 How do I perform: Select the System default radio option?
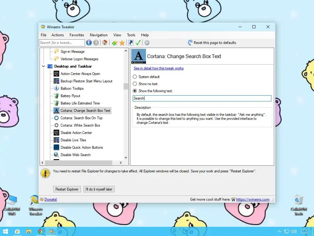pyautogui.click(x=135, y=77)
